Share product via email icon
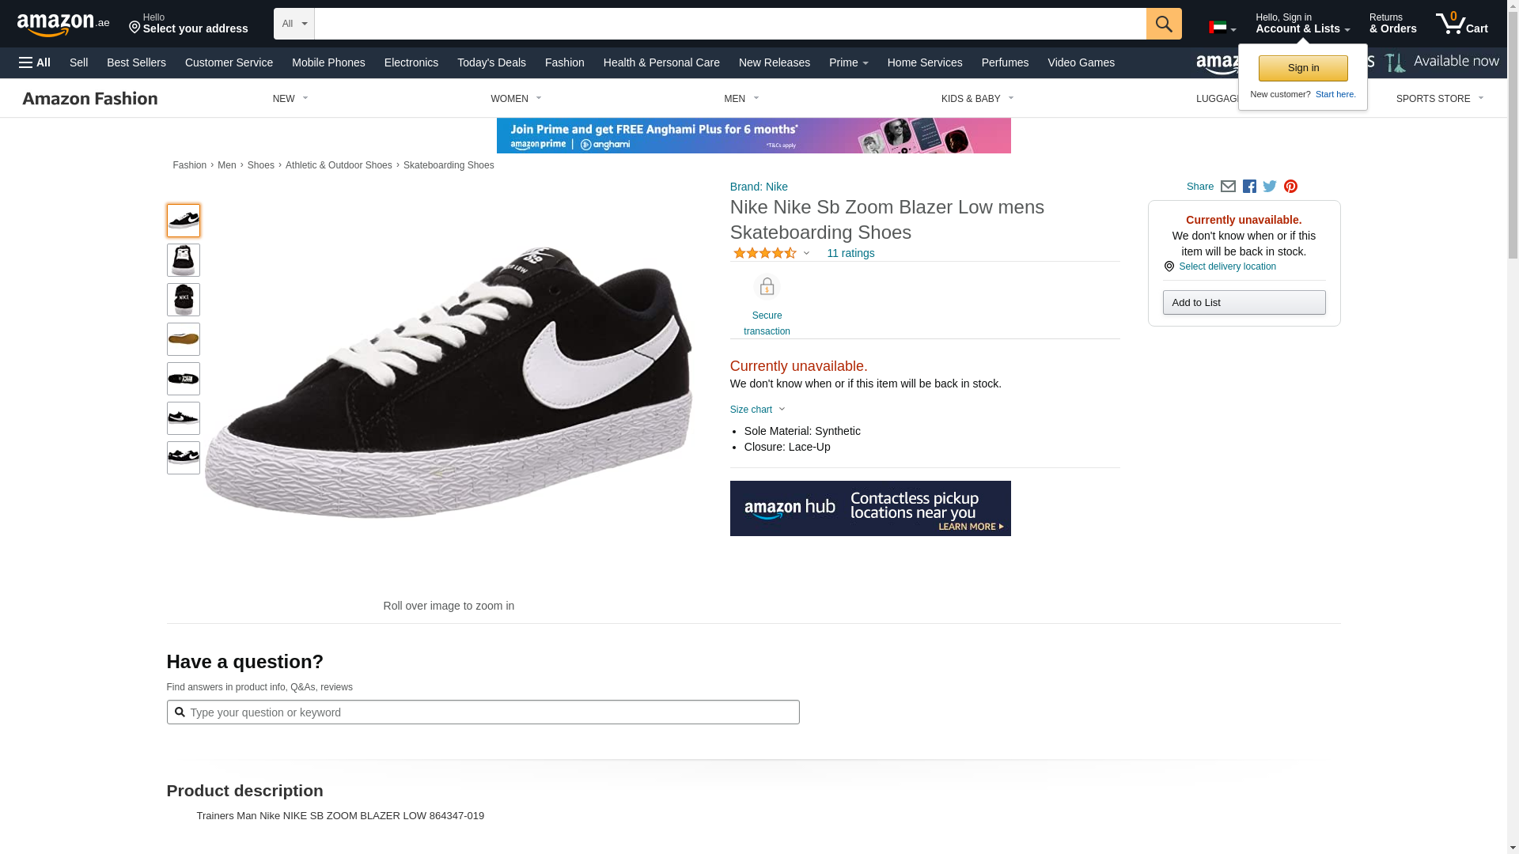The width and height of the screenshot is (1519, 854). click(x=1228, y=187)
